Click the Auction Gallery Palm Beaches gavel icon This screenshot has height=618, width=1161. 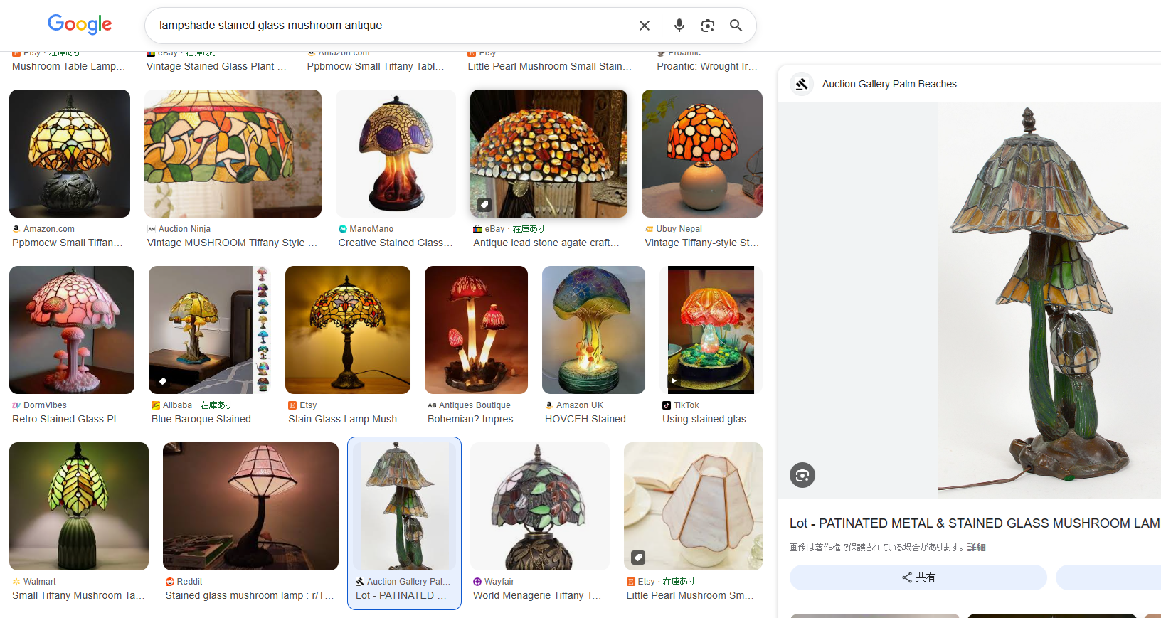(x=802, y=84)
